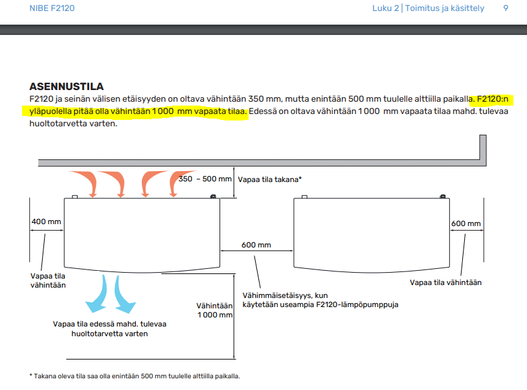Click the 'Vähintään 1 000 mm' dimension text

[x=214, y=310]
